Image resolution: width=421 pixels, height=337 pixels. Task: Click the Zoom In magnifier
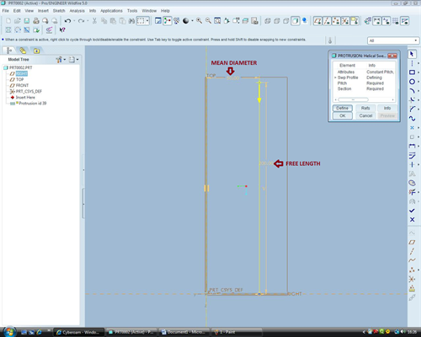click(x=199, y=21)
